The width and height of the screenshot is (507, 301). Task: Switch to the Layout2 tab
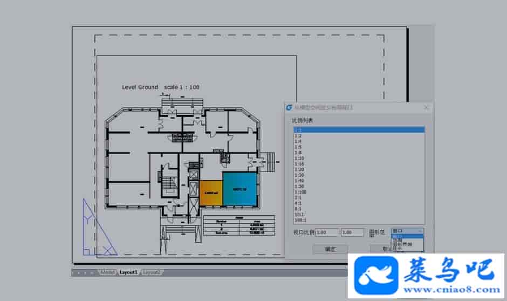[x=152, y=272]
